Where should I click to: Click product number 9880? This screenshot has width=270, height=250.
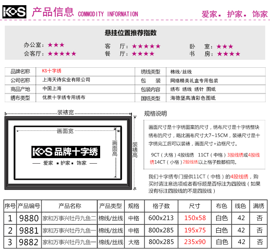(x=29, y=218)
